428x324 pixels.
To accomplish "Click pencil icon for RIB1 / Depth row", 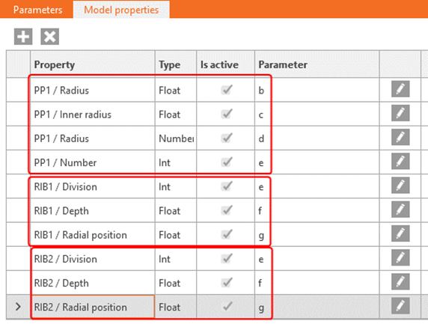I will 400,209.
